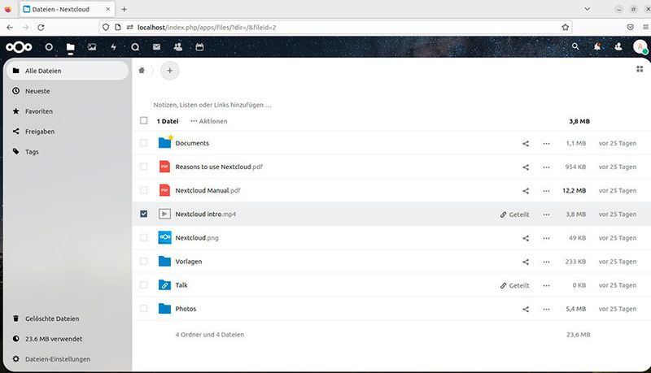Select the Vorlagen folder checkbox
The width and height of the screenshot is (651, 373).
pyautogui.click(x=144, y=261)
